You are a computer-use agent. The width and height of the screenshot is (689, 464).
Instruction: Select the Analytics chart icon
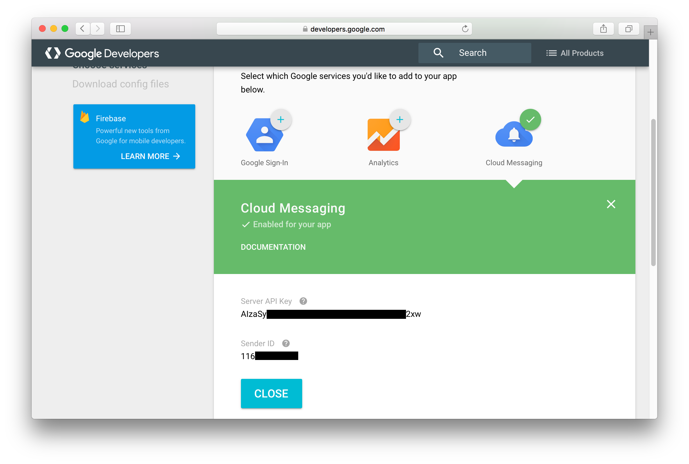click(x=383, y=135)
